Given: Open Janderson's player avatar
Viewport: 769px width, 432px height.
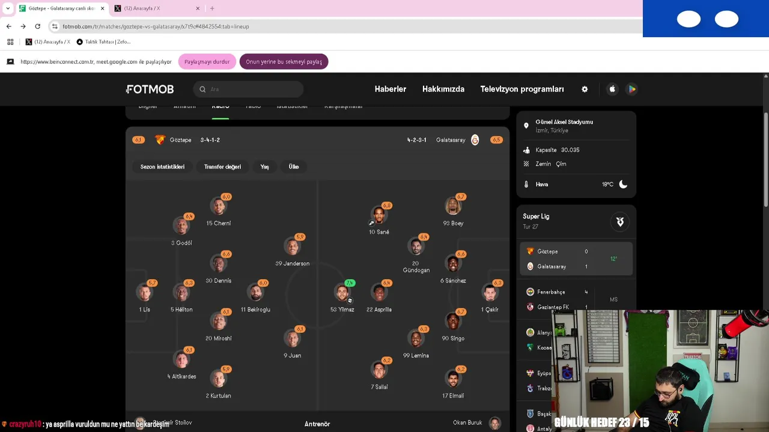Looking at the screenshot, I should coord(292,246).
